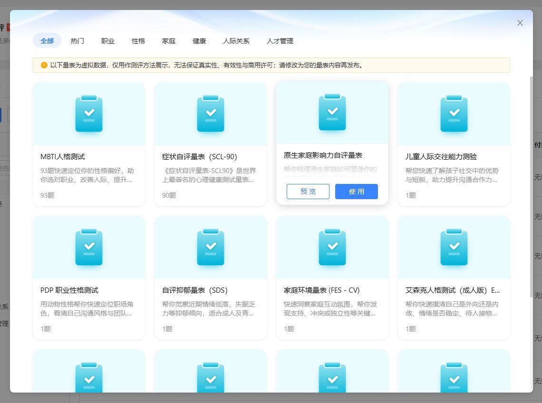The height and width of the screenshot is (403, 542).
Task: Close the template dialog with X
Action: pos(520,23)
